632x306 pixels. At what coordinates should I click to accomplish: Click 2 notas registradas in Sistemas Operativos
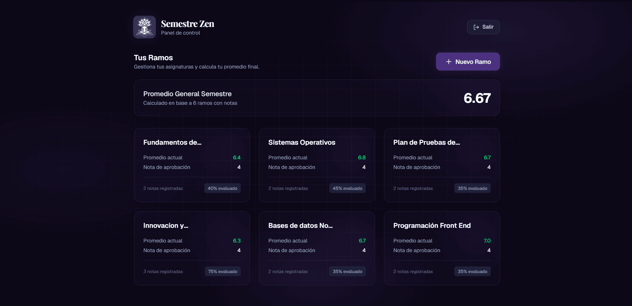(288, 189)
